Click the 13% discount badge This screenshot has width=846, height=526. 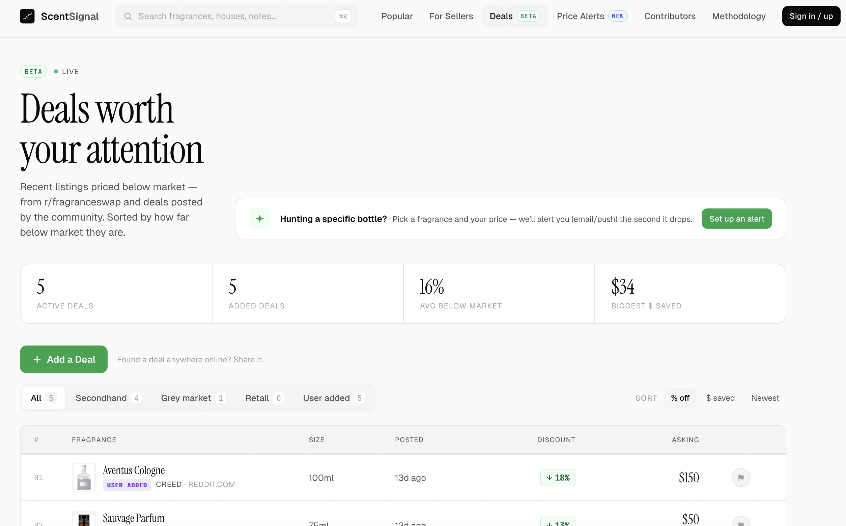(557, 522)
